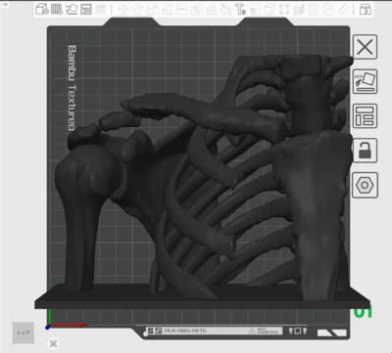This screenshot has width=392, height=353.
Task: Click the small icon below the view cube
Action: coord(54,343)
